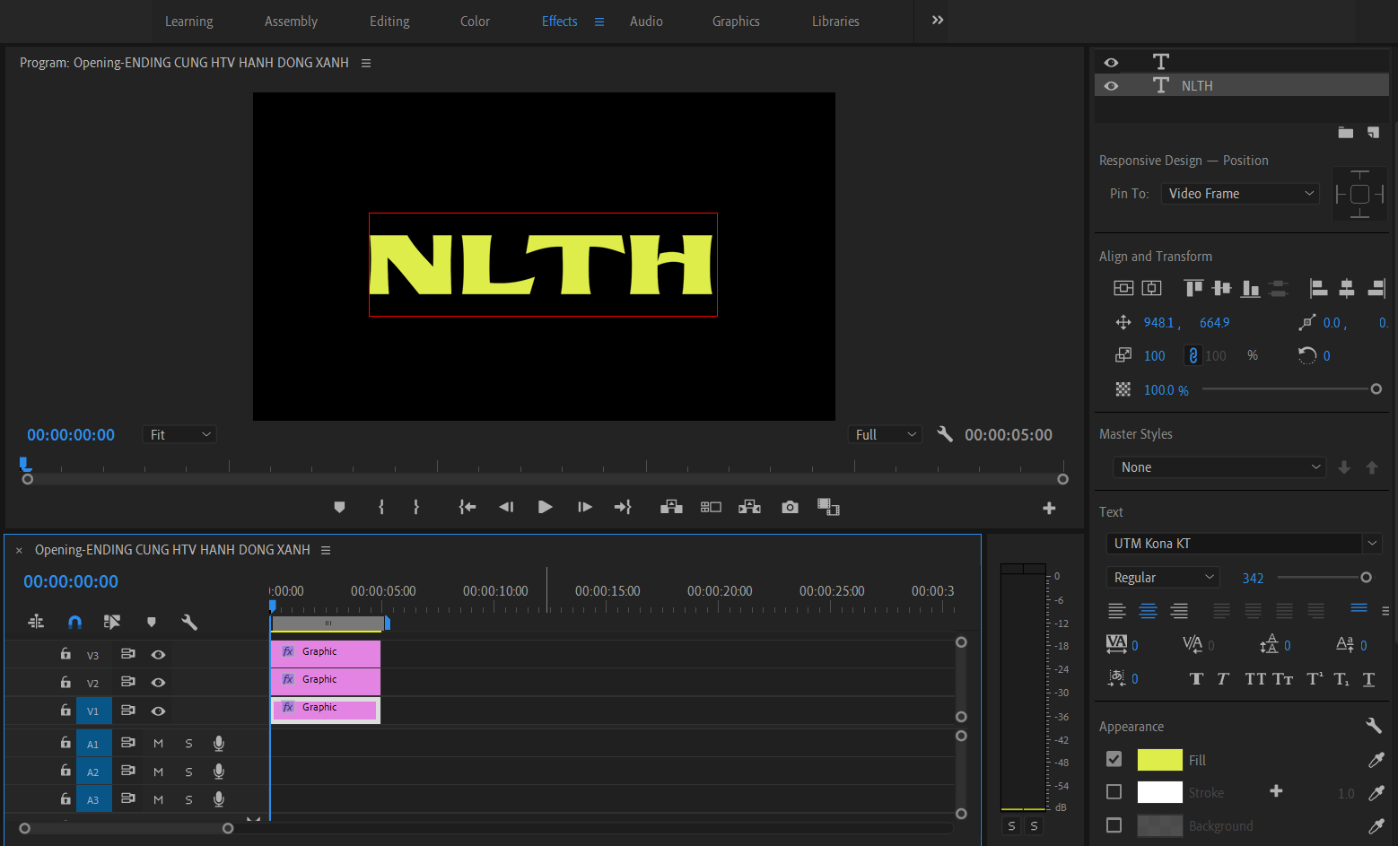Show more workspaces with double chevron

click(938, 21)
